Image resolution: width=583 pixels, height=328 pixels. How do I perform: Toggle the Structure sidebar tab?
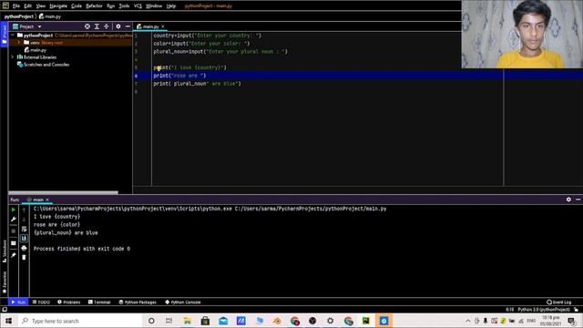point(5,251)
